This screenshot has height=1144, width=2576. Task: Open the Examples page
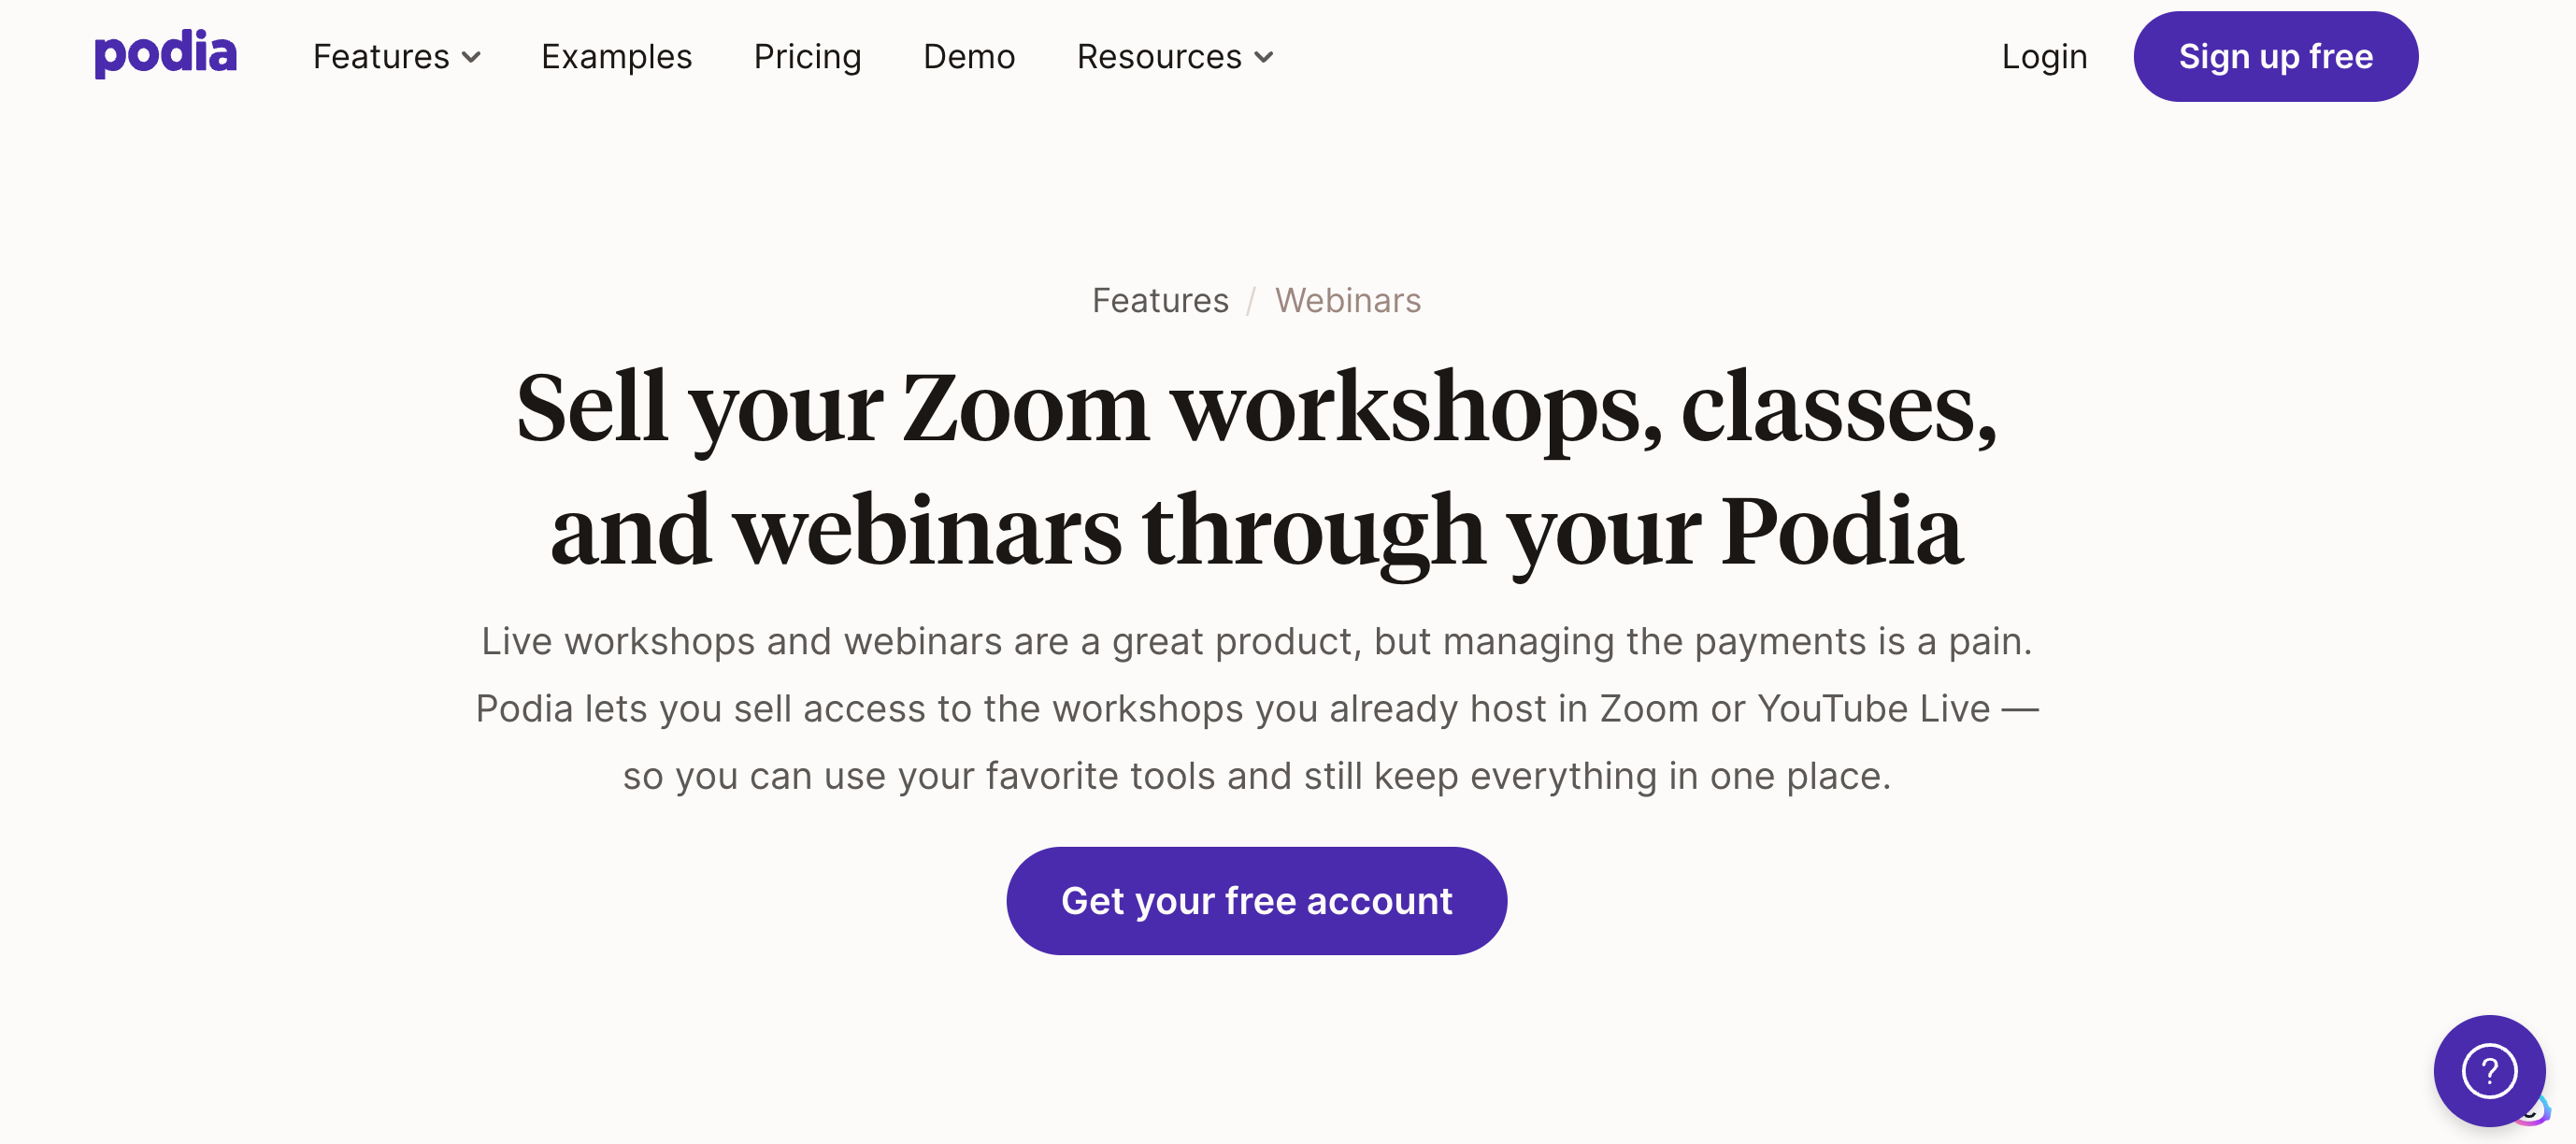(617, 57)
